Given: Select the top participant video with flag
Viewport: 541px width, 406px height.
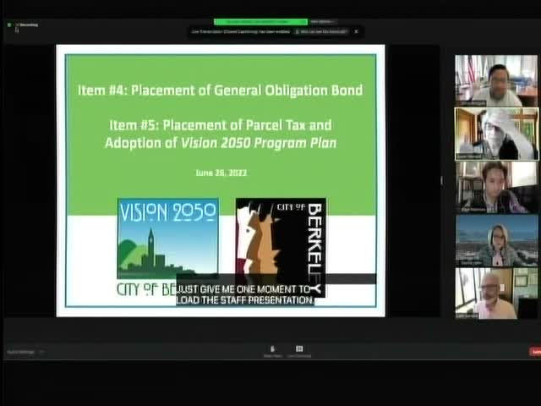Looking at the screenshot, I should 496,80.
